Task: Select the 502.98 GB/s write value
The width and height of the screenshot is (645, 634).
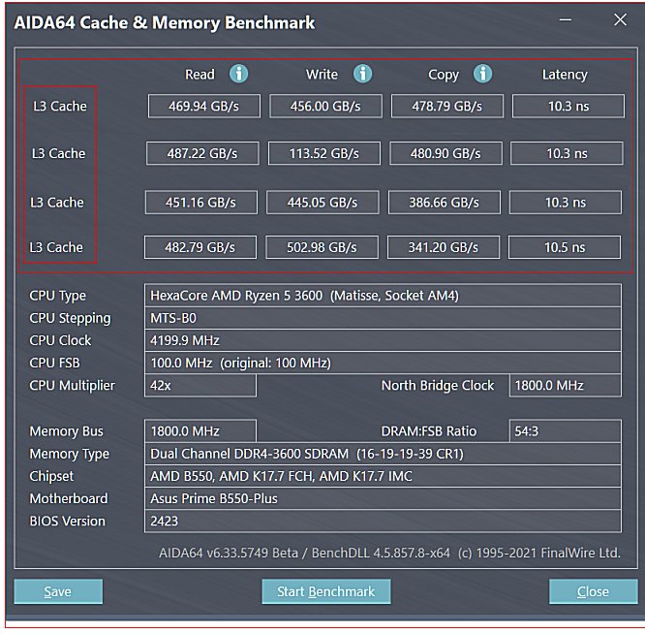Action: click(322, 247)
